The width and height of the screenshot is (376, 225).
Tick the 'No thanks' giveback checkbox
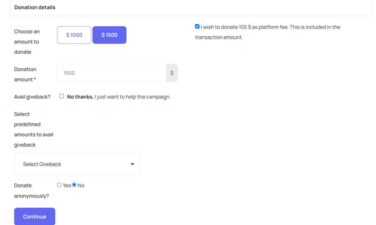(62, 96)
